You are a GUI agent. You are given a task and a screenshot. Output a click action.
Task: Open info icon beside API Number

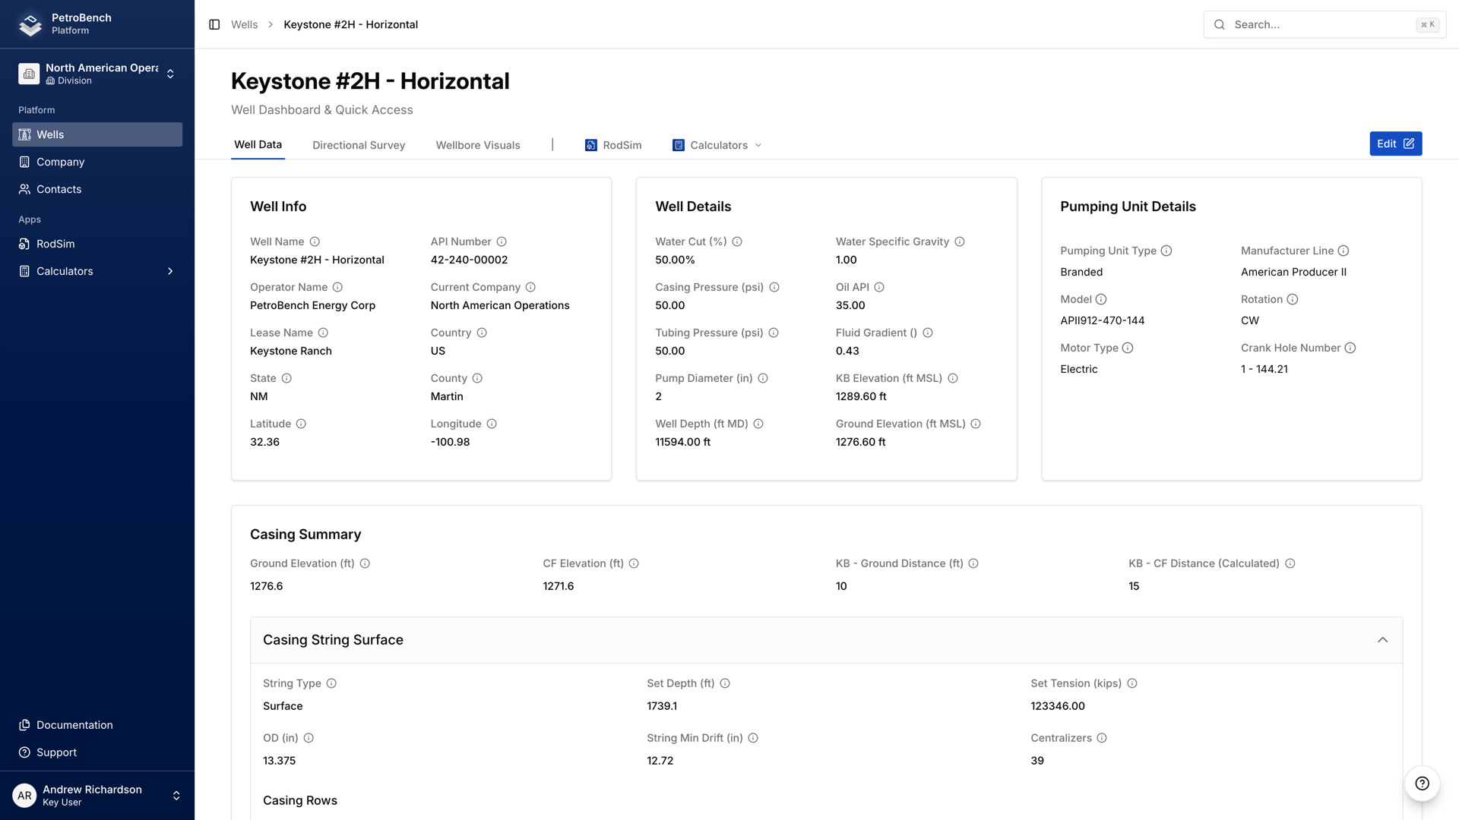point(502,241)
